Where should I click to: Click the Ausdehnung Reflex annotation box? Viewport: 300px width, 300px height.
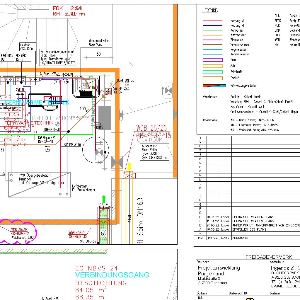click(x=155, y=152)
